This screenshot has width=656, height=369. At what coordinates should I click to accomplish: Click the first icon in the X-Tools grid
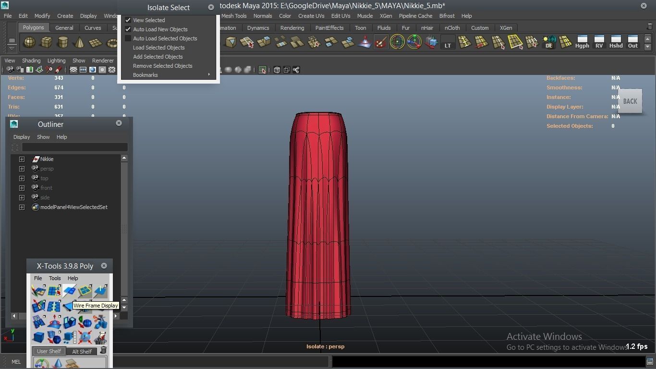coord(38,291)
